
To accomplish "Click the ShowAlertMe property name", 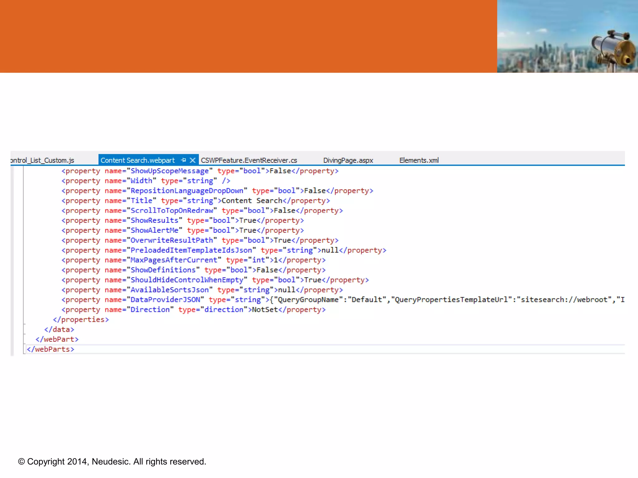I will [154, 231].
